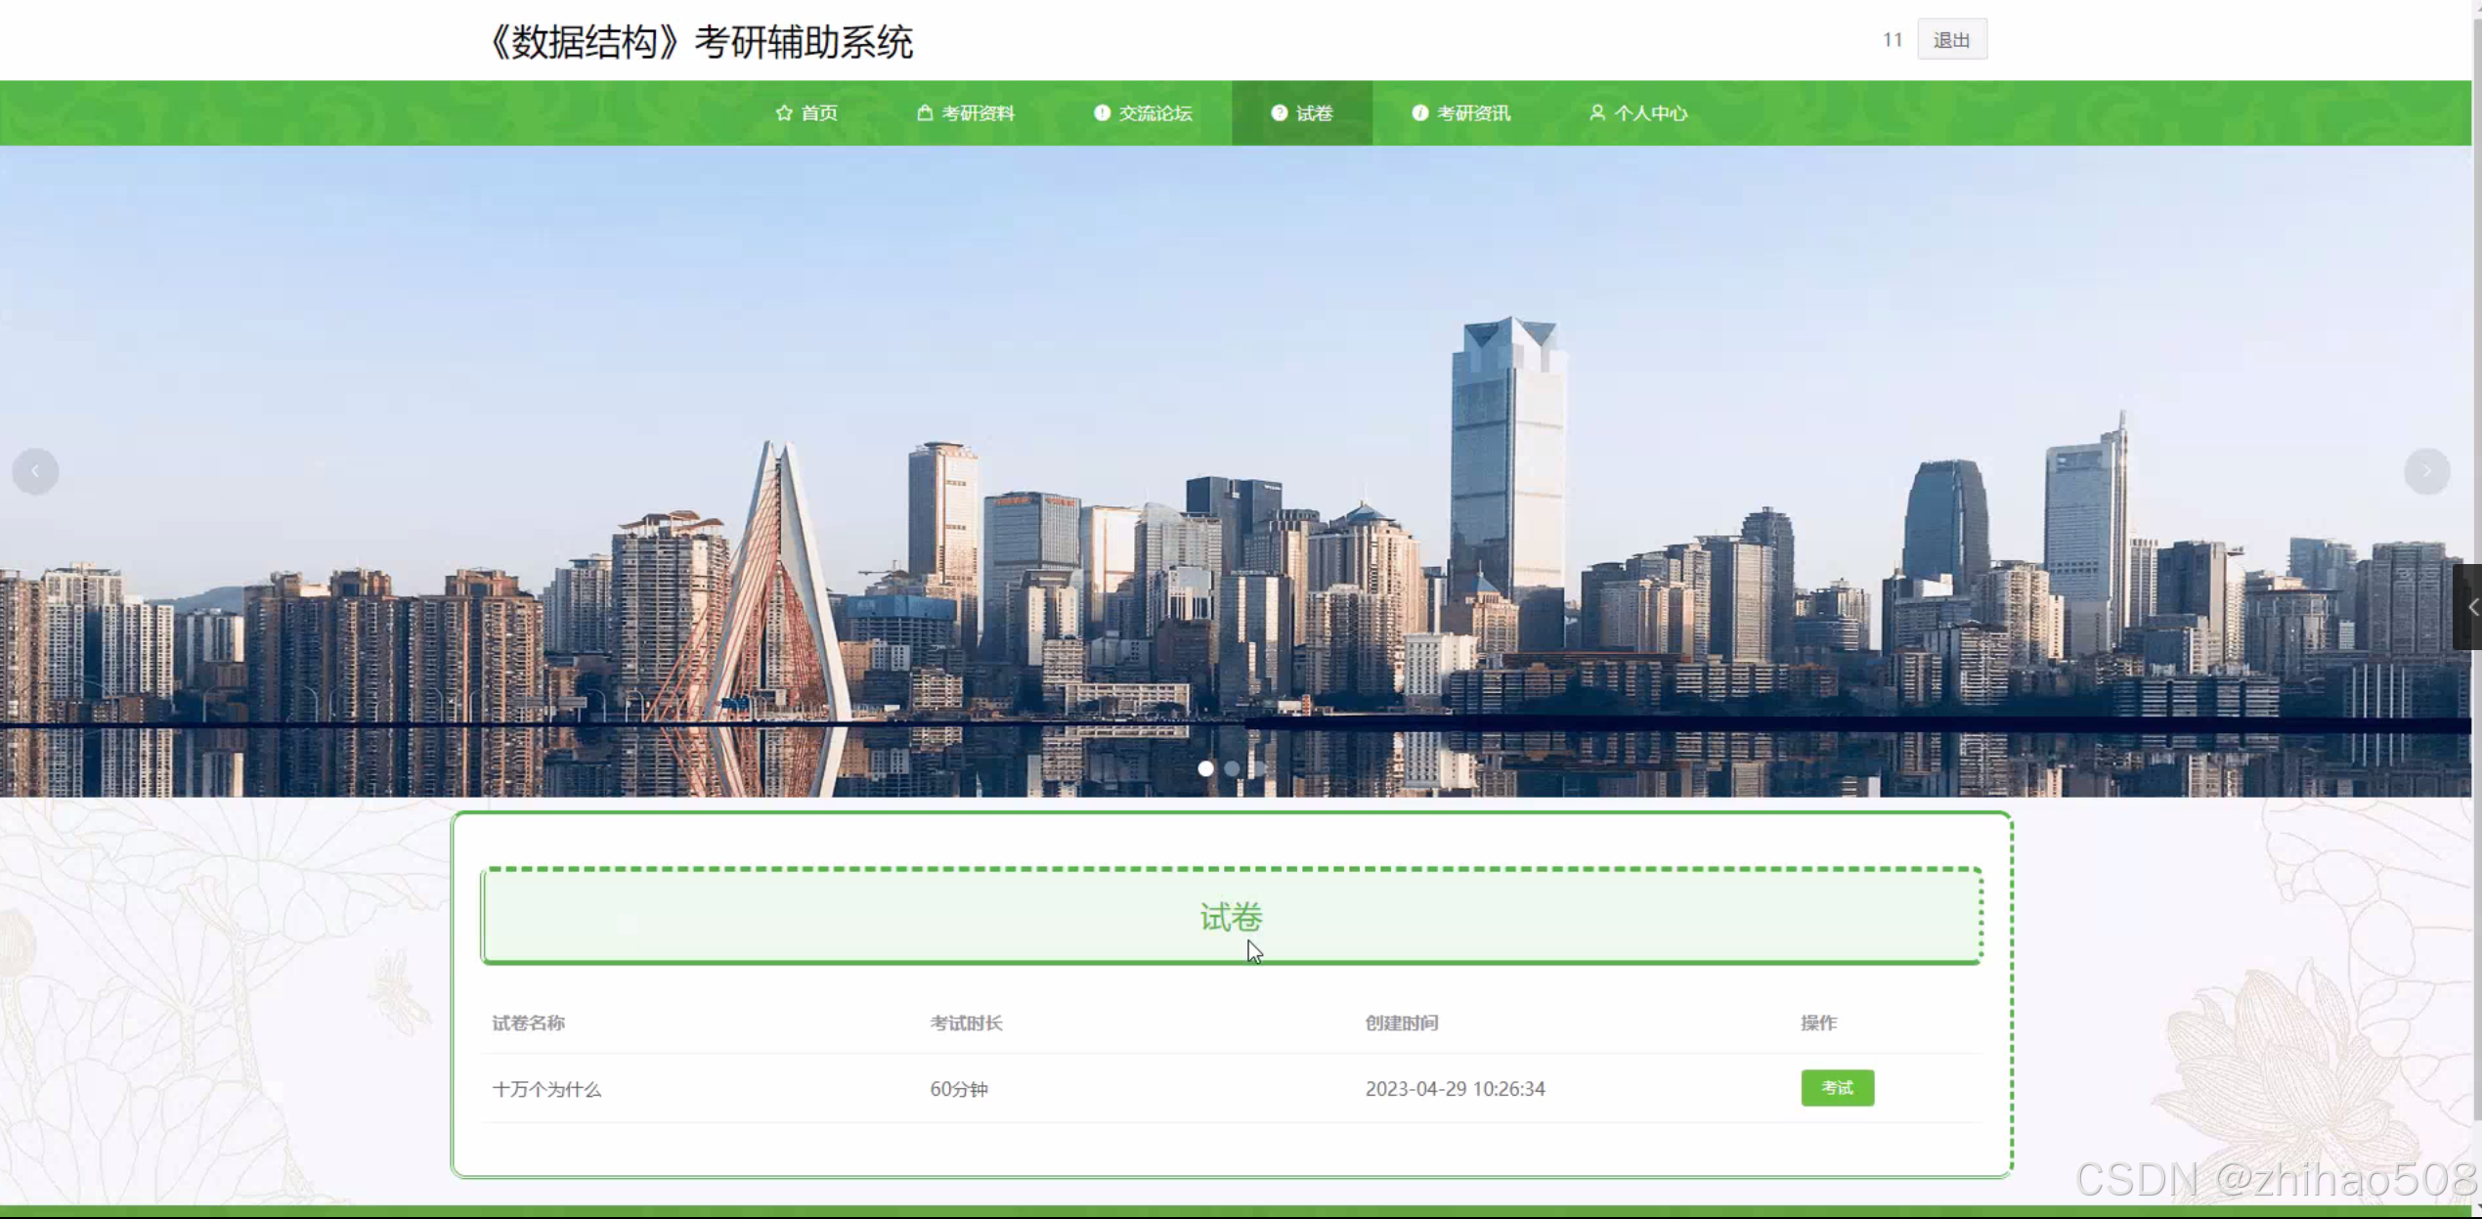
Task: Click the 2023-04-29 10:26:34 creation time cell
Action: coord(1455,1089)
